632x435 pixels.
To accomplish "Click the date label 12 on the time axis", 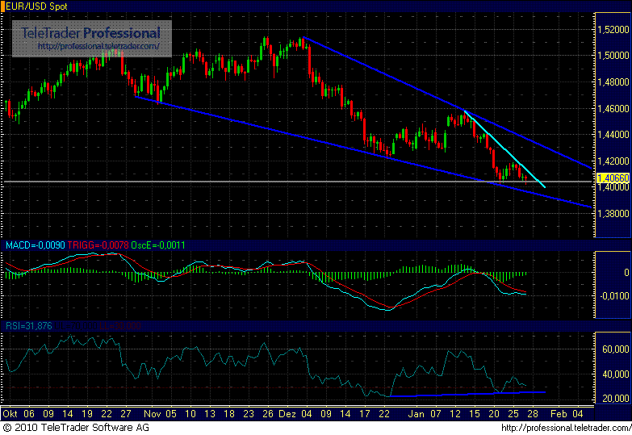I will 455,414.
